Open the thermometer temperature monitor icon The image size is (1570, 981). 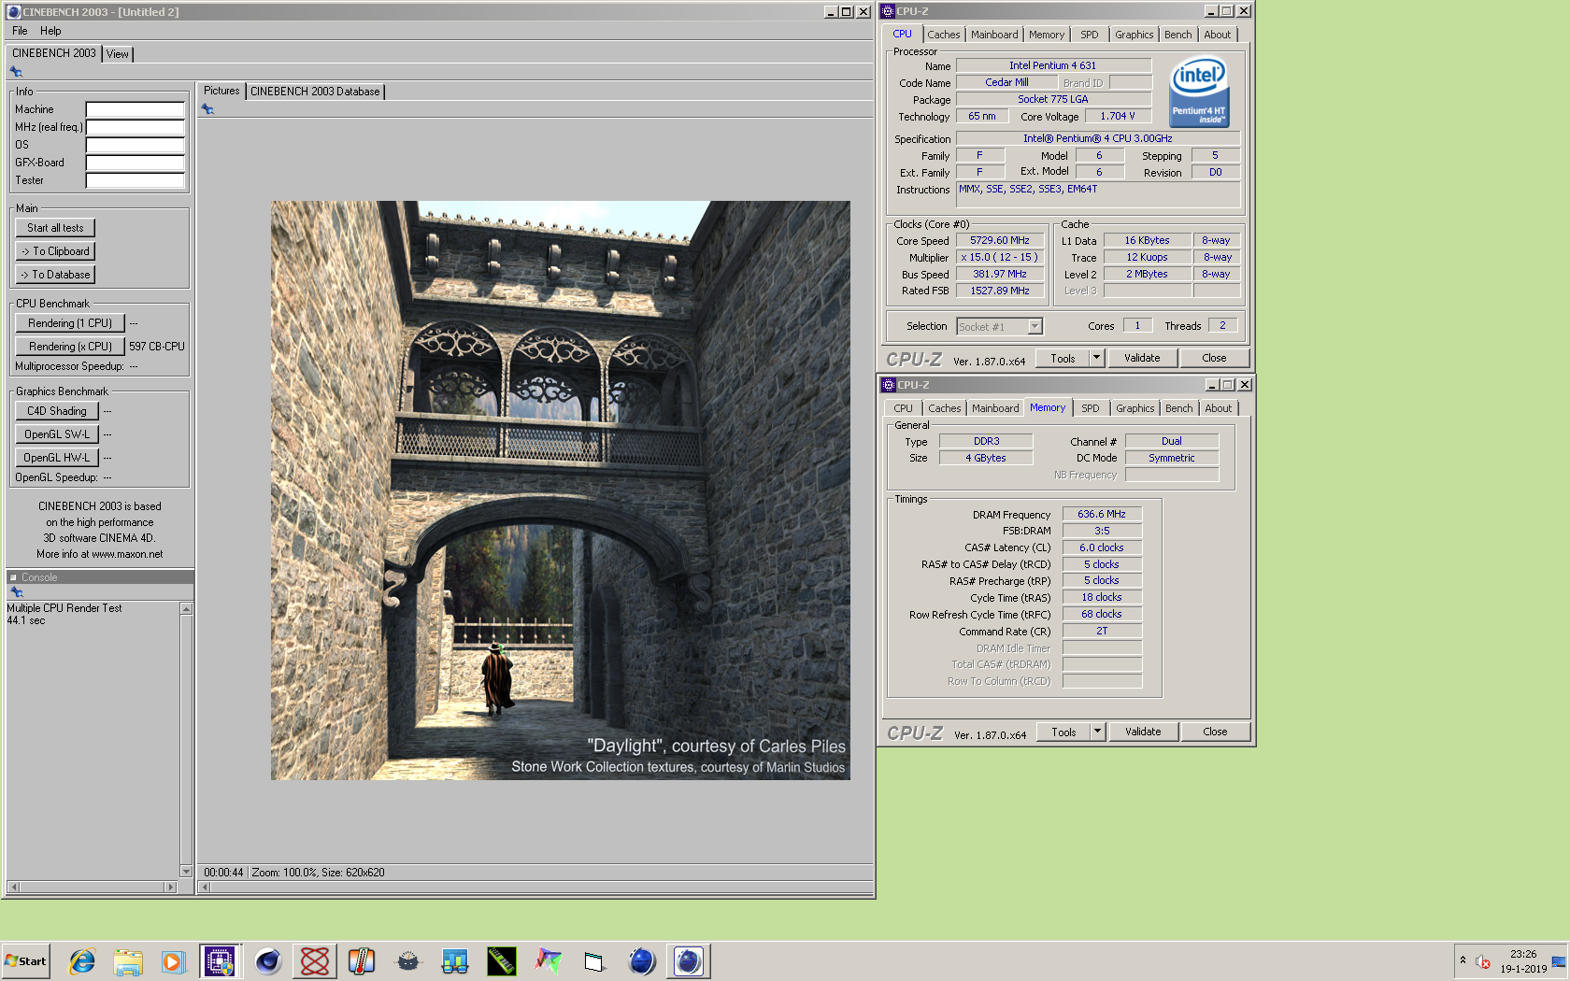(x=362, y=960)
